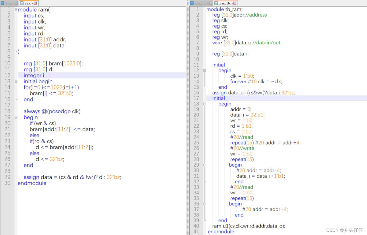The image size is (367, 235).
Task: Switch to the rom.v tab
Action: coord(9,3)
